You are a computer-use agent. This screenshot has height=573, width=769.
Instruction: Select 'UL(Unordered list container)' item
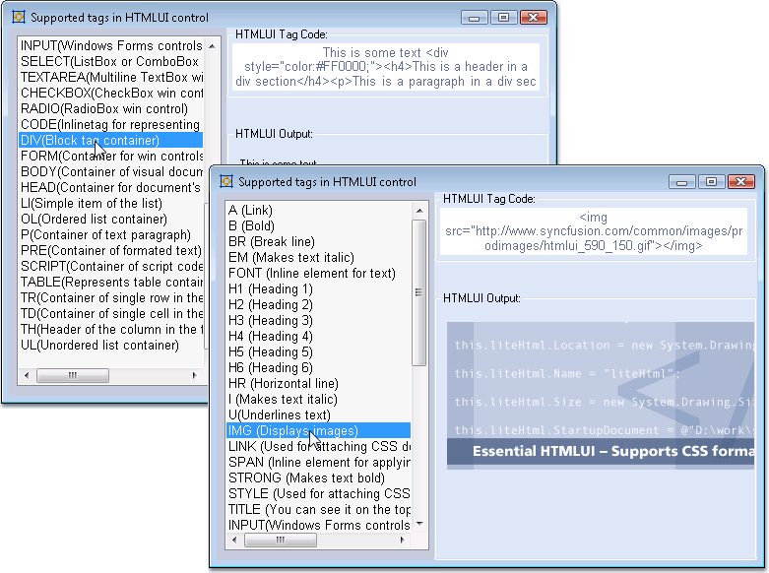point(111,344)
